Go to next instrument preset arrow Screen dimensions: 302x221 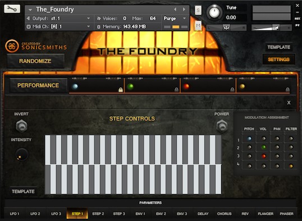tap(184, 9)
